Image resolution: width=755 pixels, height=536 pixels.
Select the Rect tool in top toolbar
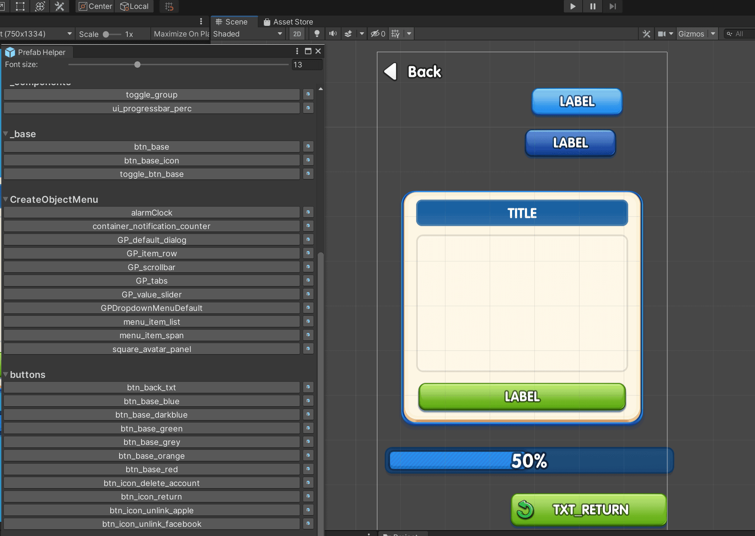[x=20, y=6]
